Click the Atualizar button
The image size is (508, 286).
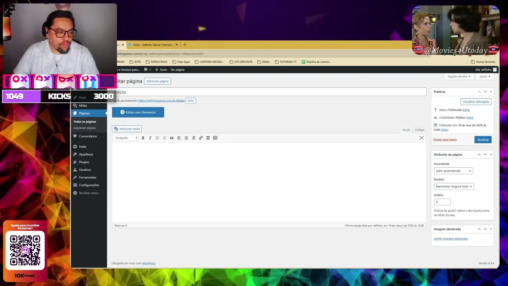pyautogui.click(x=483, y=139)
